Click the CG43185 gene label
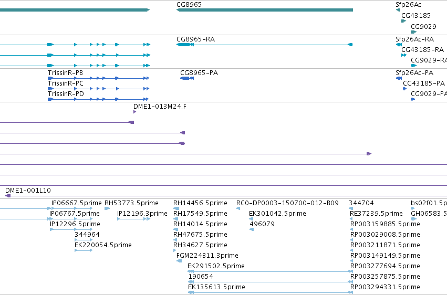447x295 pixels. (416, 15)
